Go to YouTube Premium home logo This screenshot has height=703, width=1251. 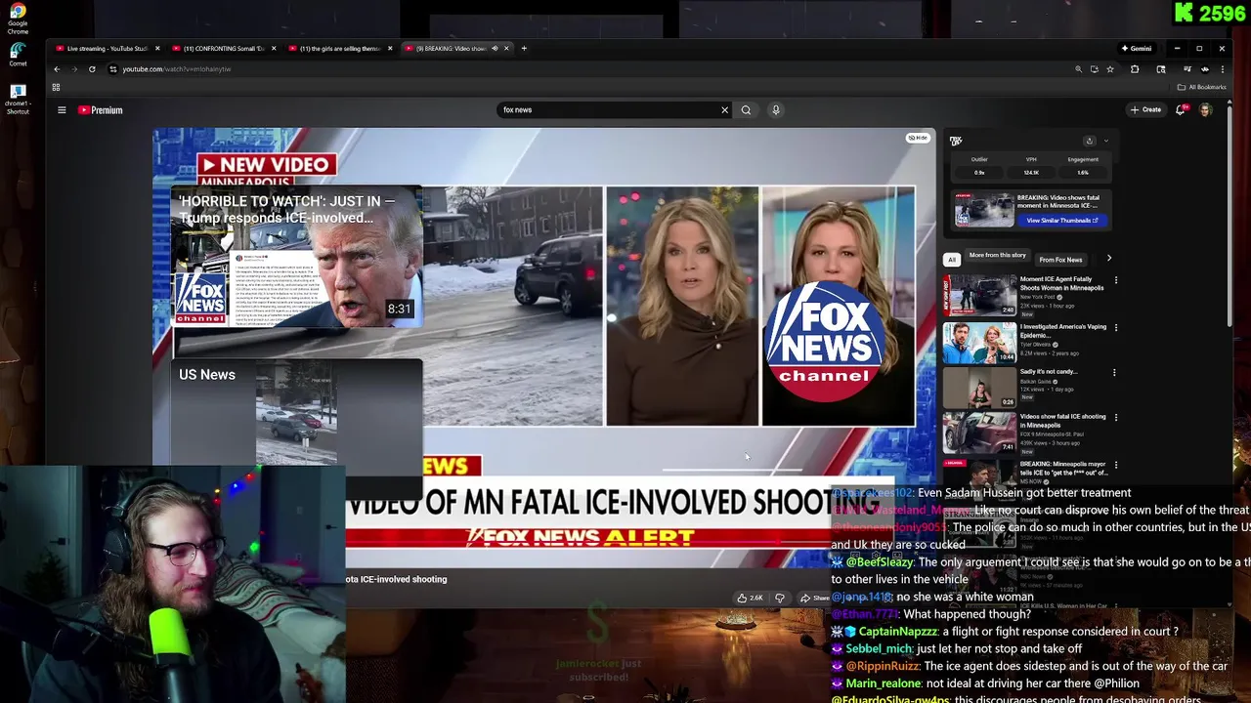tap(101, 110)
